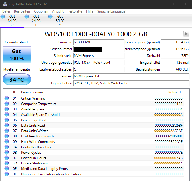The width and height of the screenshot is (192, 181).
Task: Click the raw value 00000002826BF
Action: click(169, 126)
